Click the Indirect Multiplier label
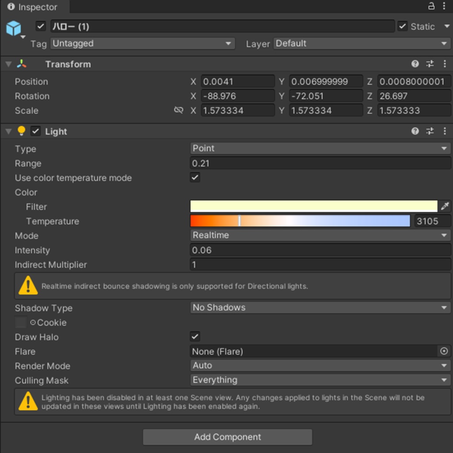 point(51,265)
